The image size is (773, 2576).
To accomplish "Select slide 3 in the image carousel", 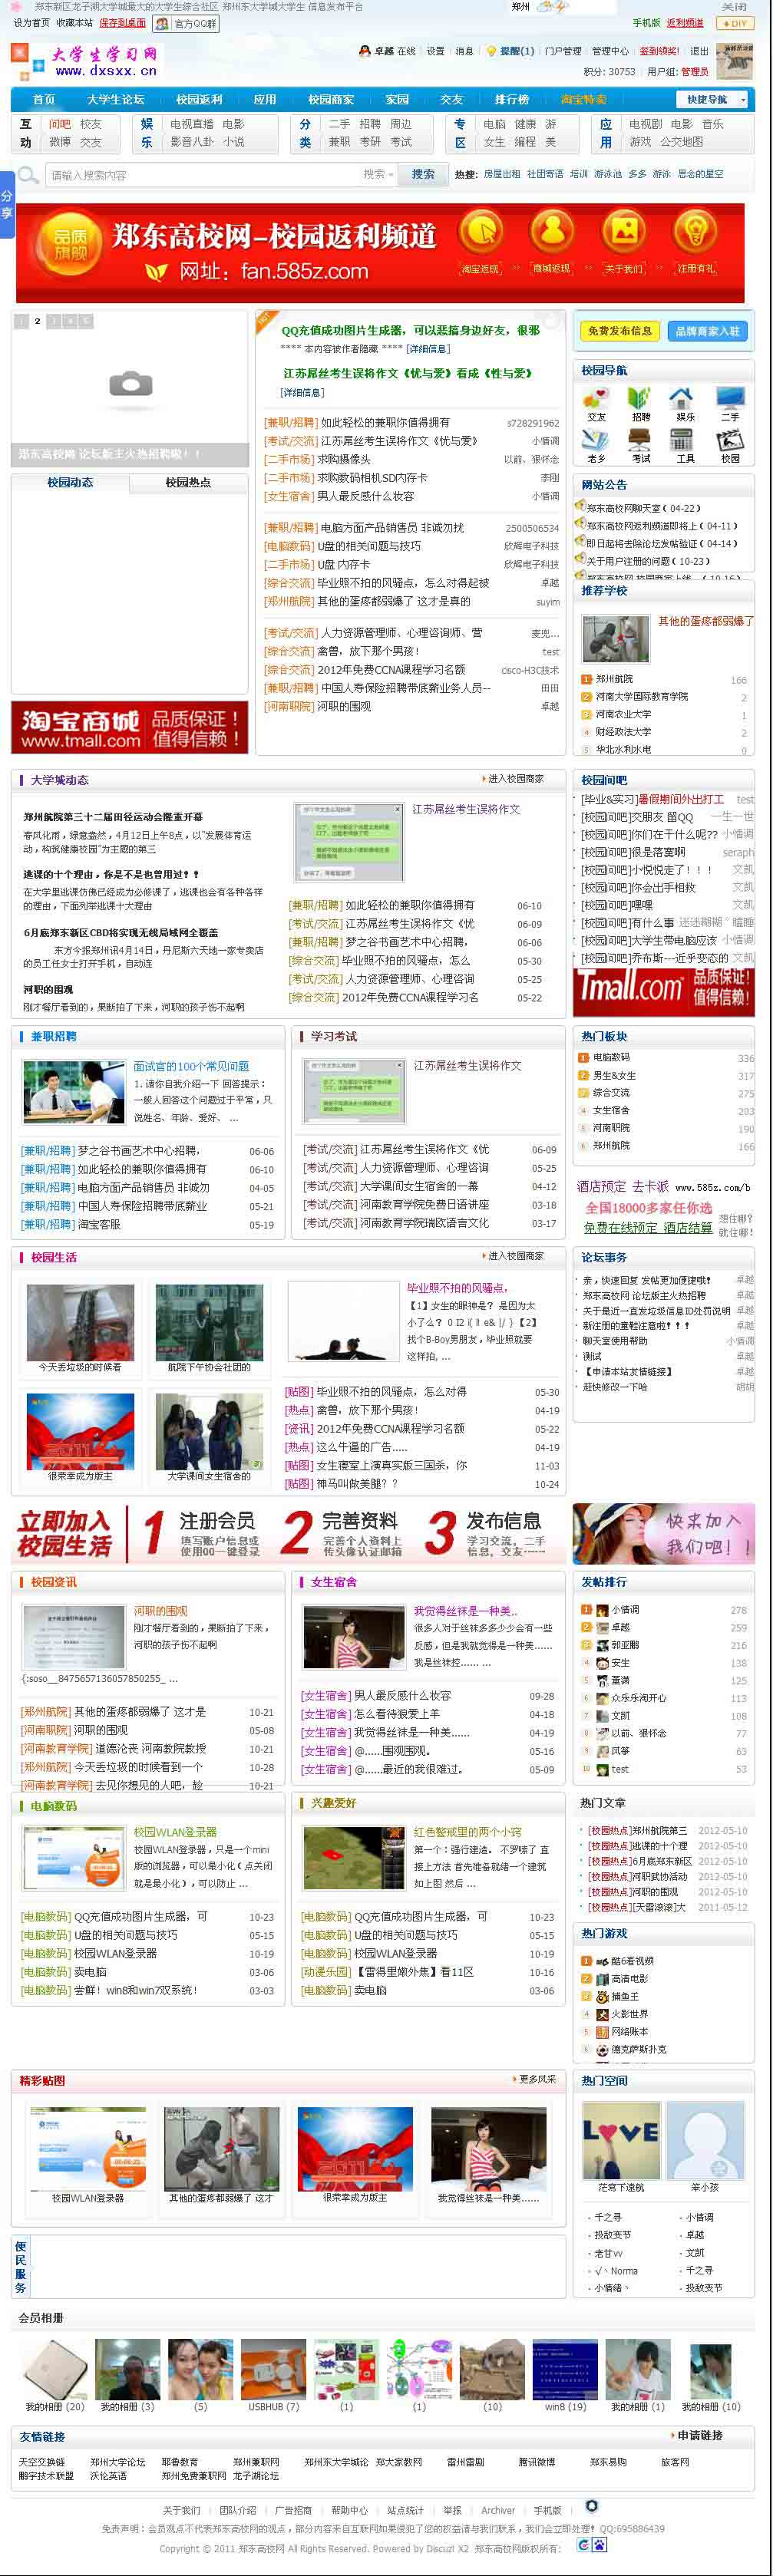I will click(x=54, y=321).
